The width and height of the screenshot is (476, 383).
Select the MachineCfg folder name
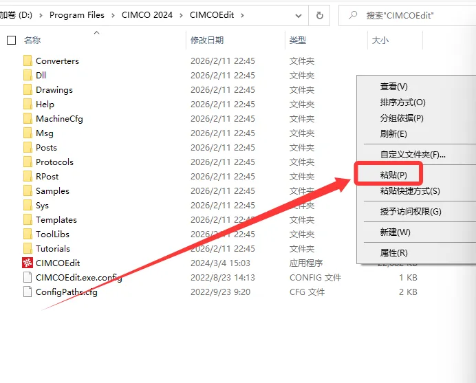59,119
